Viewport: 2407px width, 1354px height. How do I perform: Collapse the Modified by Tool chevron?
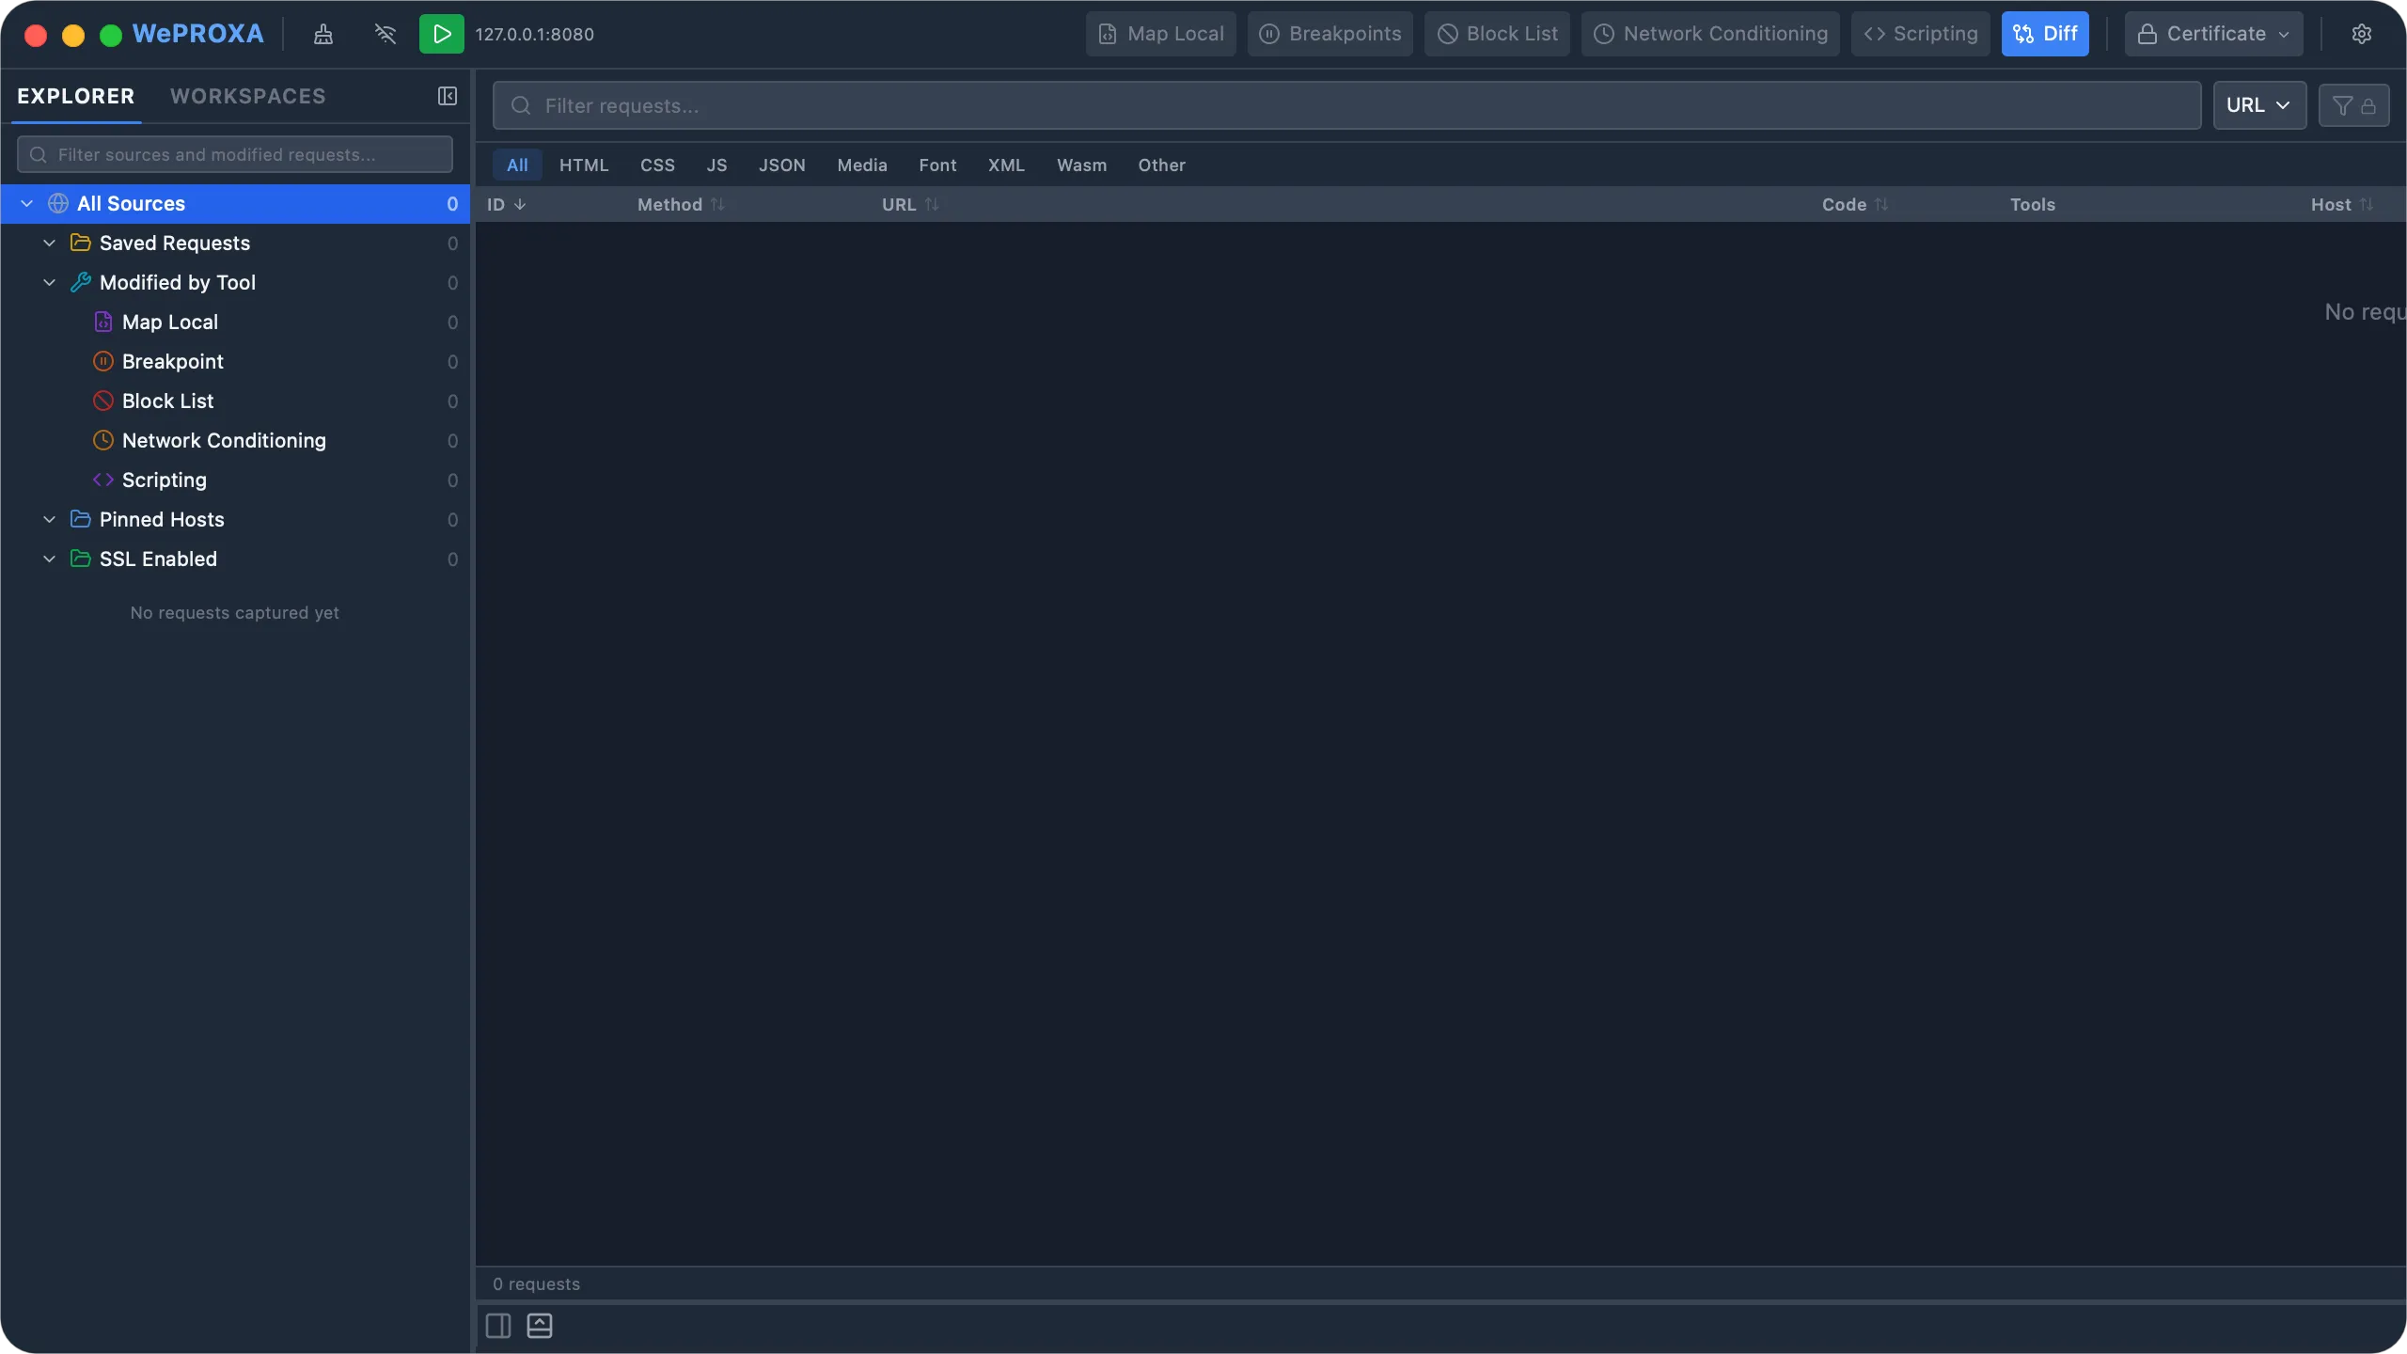(50, 282)
